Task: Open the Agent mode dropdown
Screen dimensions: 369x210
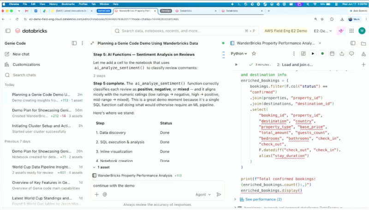Action: pyautogui.click(x=203, y=194)
